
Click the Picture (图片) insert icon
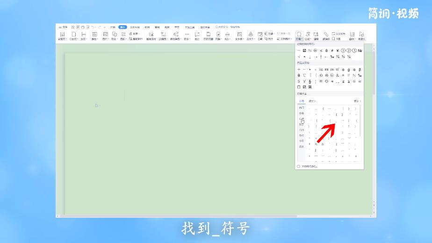click(105, 36)
